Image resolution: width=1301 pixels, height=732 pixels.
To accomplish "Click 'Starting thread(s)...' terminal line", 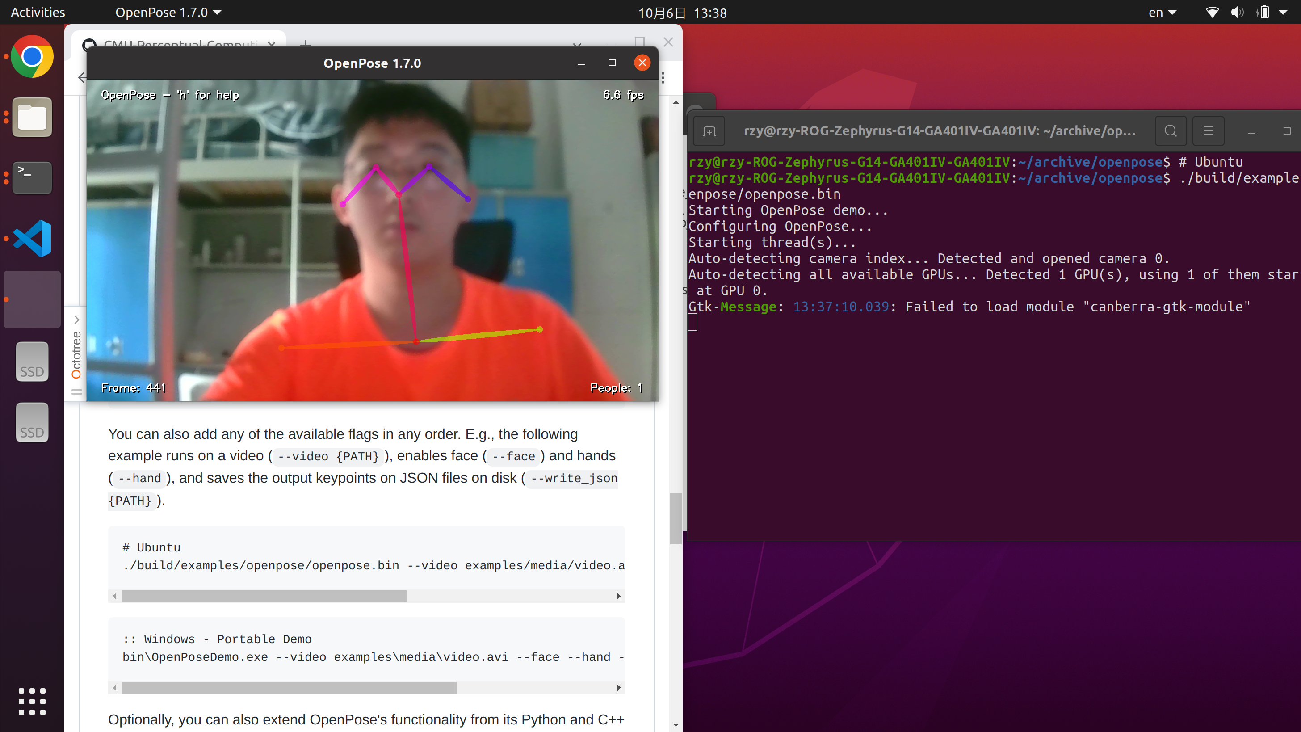I will tap(772, 243).
